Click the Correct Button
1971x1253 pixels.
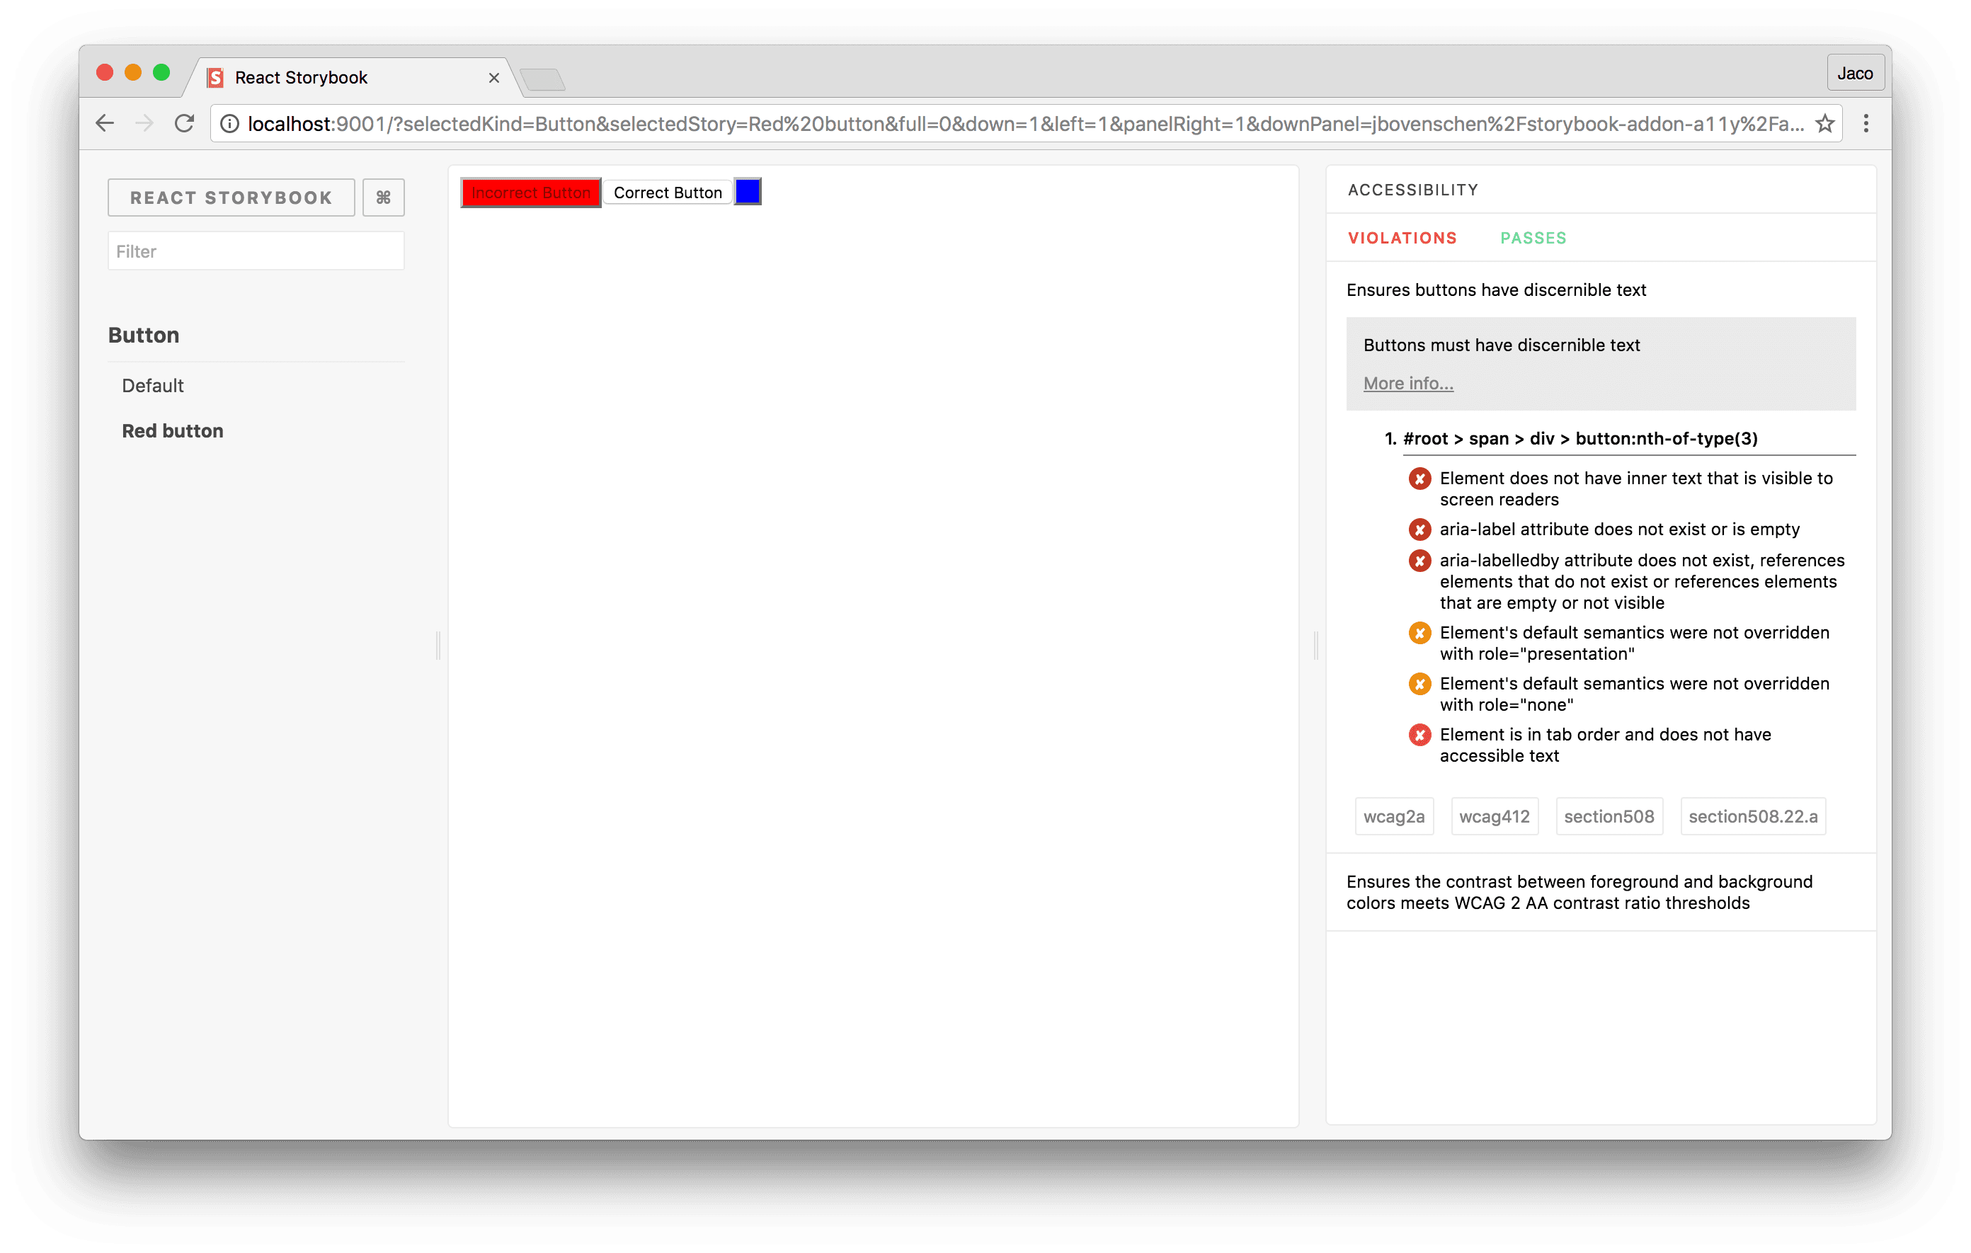(x=667, y=193)
